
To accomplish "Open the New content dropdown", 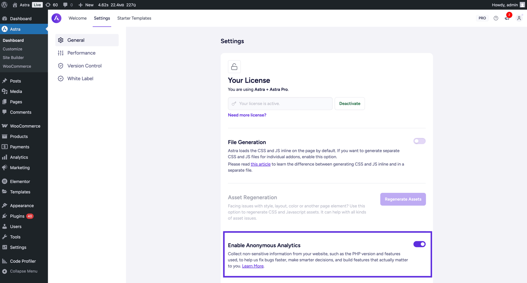I will [x=86, y=5].
